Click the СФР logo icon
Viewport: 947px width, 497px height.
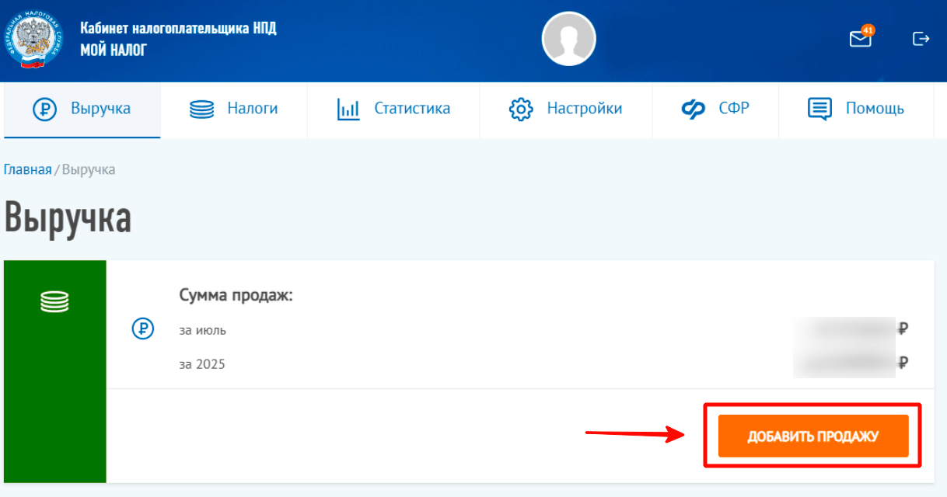(x=693, y=109)
